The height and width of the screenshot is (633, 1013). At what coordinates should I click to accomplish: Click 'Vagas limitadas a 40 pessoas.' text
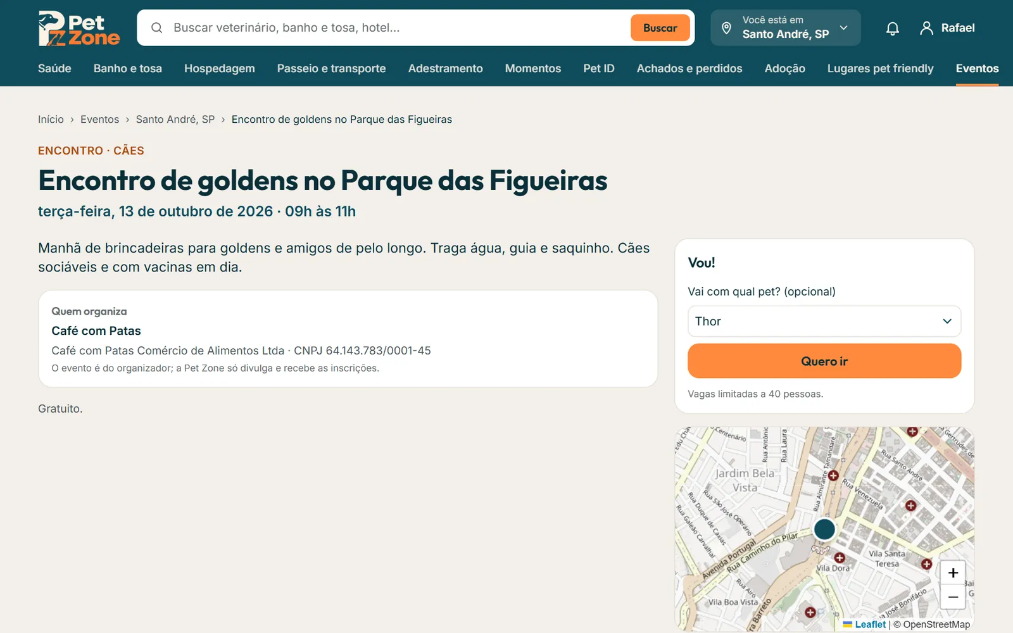coord(755,394)
